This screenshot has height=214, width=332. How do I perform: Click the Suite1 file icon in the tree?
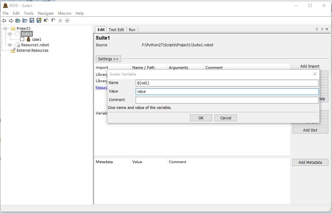18,34
